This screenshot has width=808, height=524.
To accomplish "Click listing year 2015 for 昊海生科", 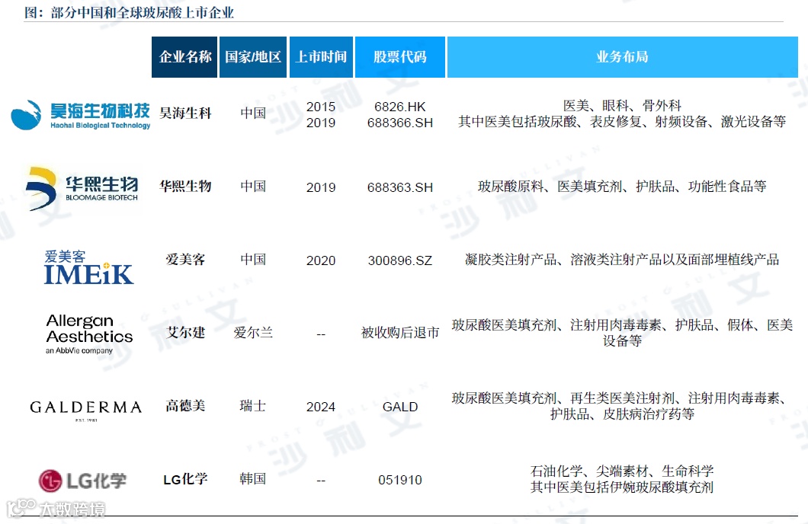I will pos(320,107).
